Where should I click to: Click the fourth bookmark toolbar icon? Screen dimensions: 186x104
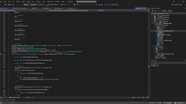[x=117, y=5]
